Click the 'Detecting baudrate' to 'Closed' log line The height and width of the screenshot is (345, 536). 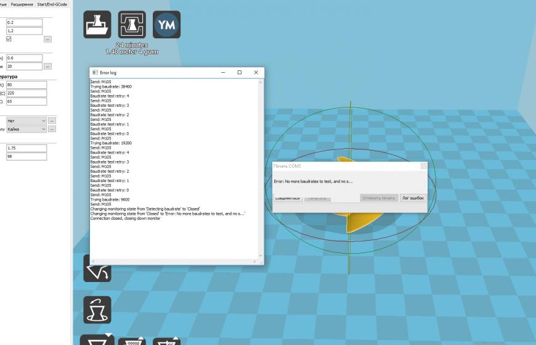pyautogui.click(x=145, y=209)
